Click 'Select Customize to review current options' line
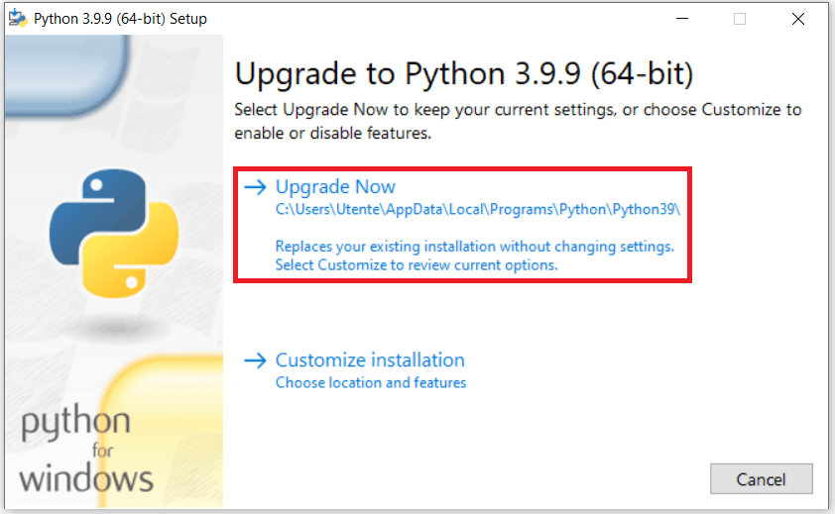 417,265
